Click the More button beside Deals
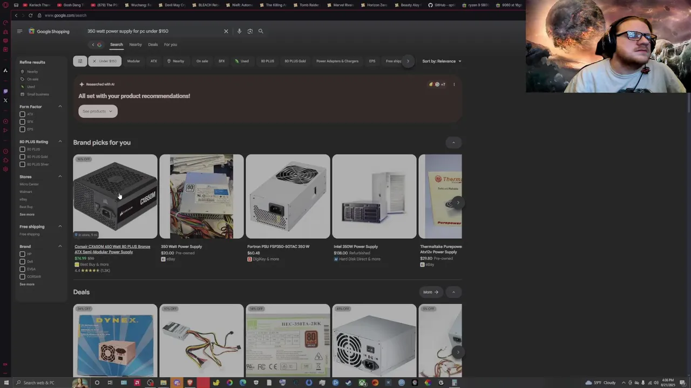691x388 pixels. 431,292
